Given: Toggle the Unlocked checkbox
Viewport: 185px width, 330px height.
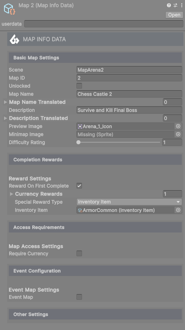Looking at the screenshot, I should 79,86.
